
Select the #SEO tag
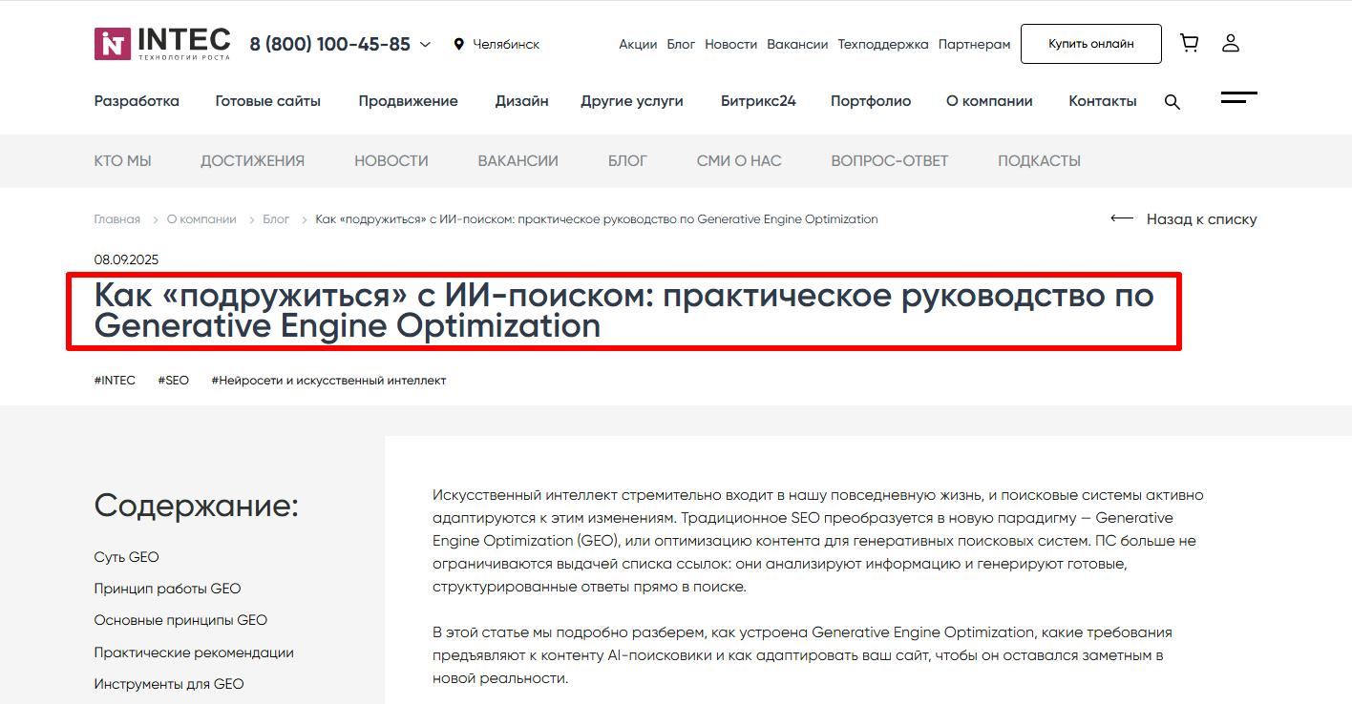coord(173,380)
